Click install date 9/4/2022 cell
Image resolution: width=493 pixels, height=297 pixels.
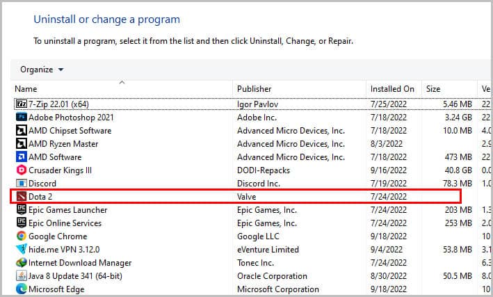click(x=386, y=249)
